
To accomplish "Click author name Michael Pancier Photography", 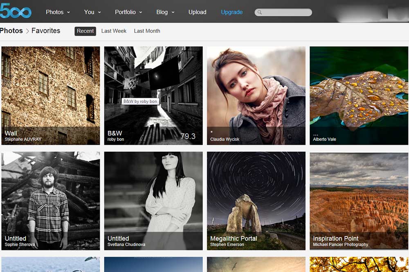I will 340,245.
